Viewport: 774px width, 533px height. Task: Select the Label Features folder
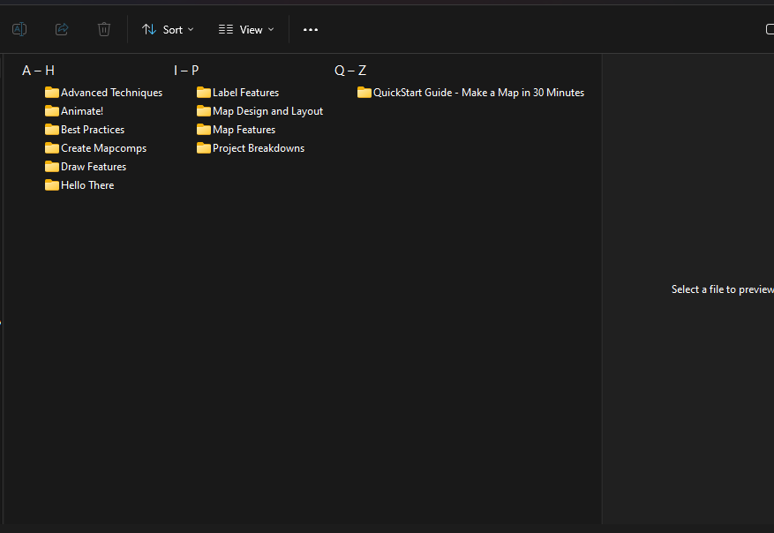[x=245, y=93]
